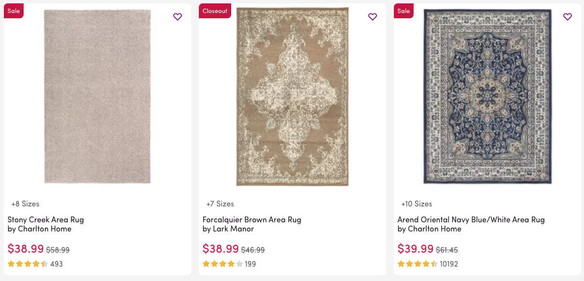Click the Closeout badge on Forcalquier rug
The image size is (584, 281).
[215, 11]
